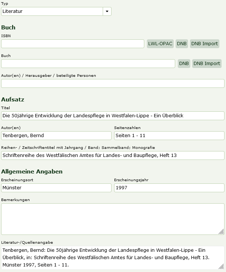Focus the Autor(en) / Herausgeber field
Image resolution: width=226 pixels, height=272 pixels.
tap(113, 83)
